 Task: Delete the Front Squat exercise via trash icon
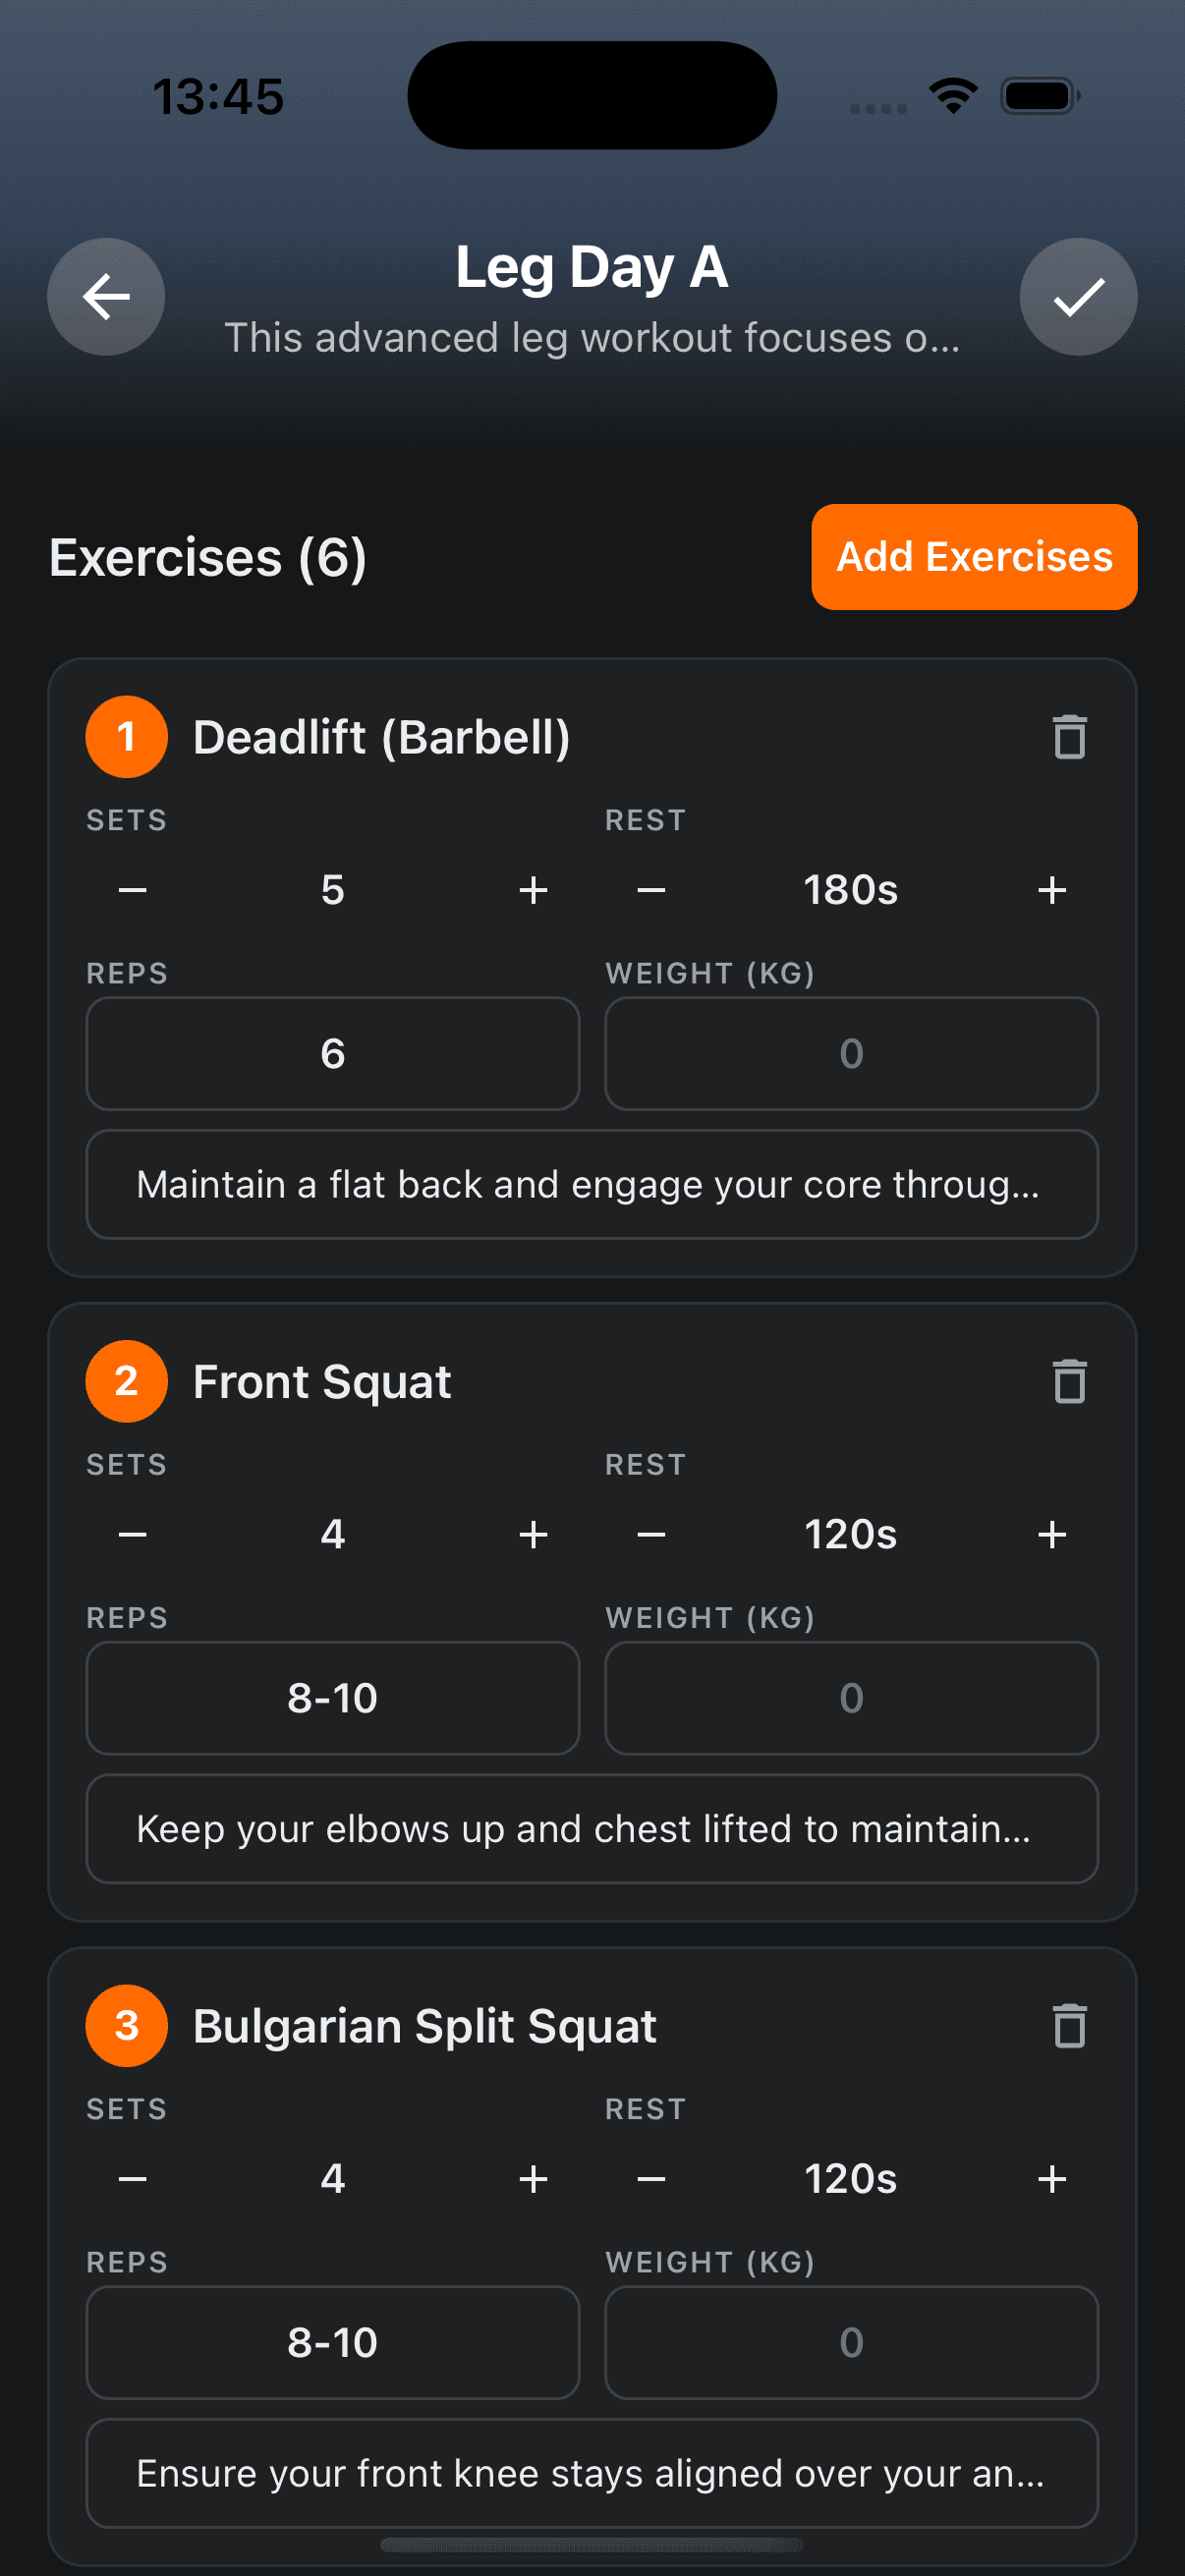(x=1068, y=1382)
